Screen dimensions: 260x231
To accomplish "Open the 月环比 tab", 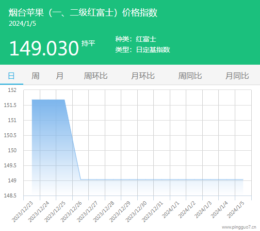I will coord(143,76).
